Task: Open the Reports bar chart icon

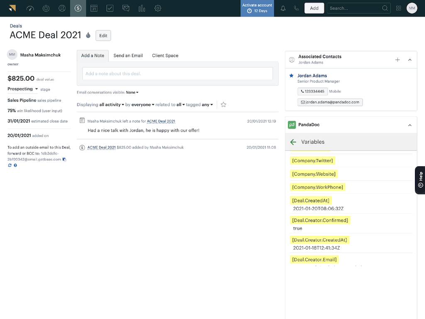Action: coord(142,8)
